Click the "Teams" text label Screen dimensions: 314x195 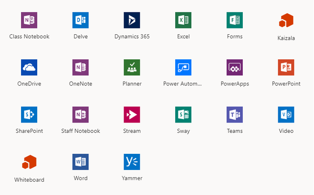235,131
